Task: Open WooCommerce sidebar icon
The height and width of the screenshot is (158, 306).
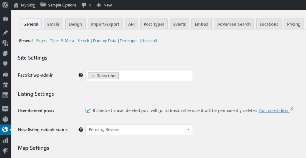Action: click(x=5, y=108)
